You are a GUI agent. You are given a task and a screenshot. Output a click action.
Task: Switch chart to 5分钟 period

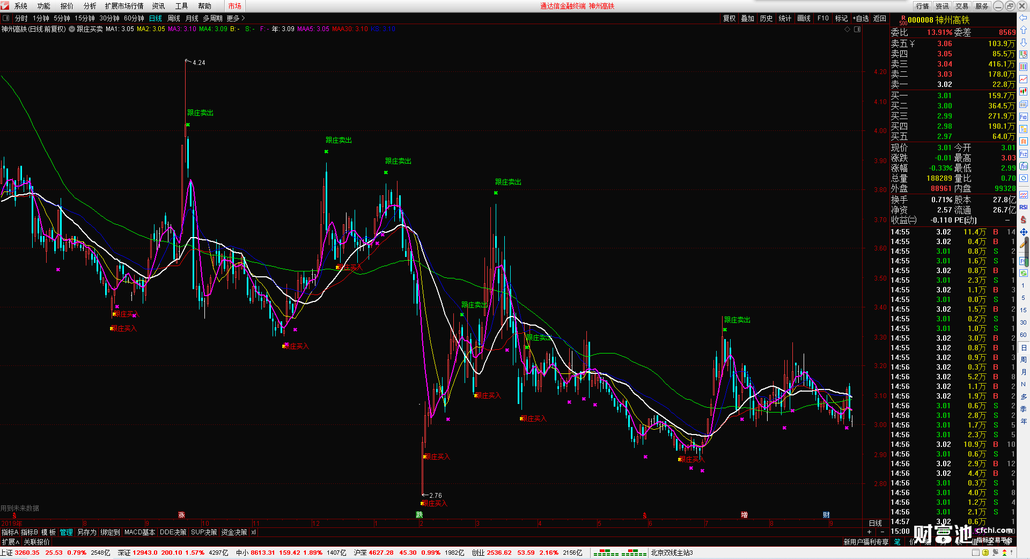tap(62, 18)
